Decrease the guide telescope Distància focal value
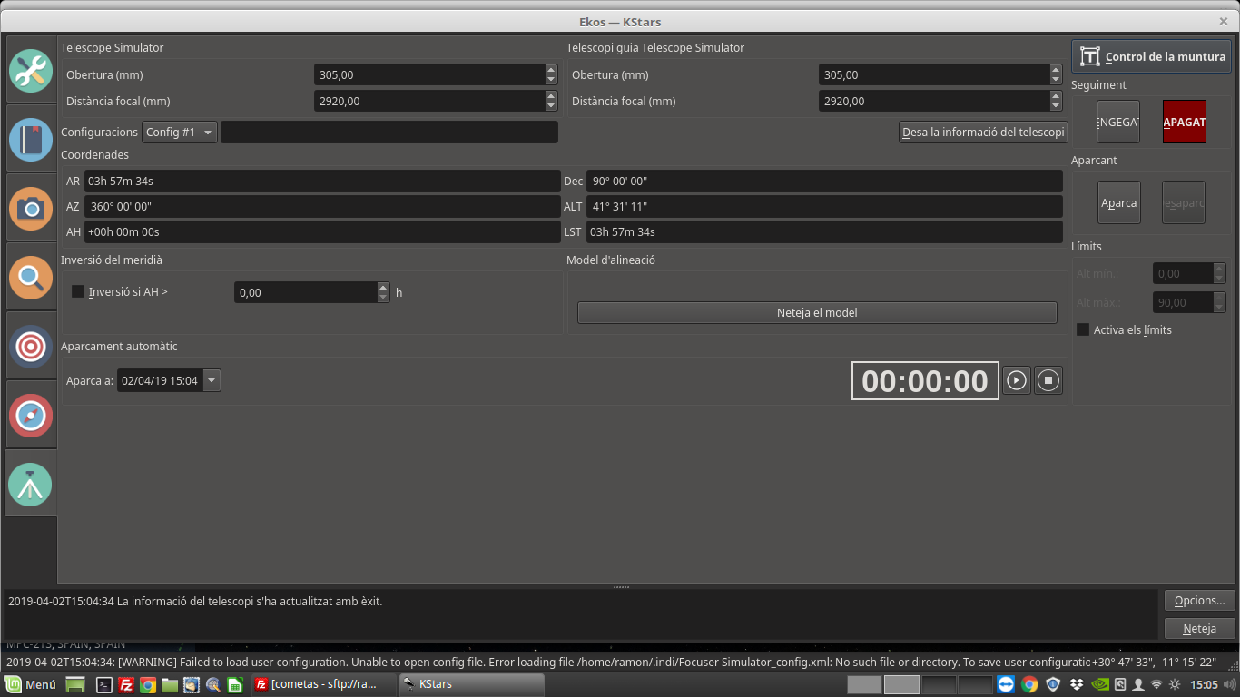This screenshot has width=1240, height=697. pos(1056,106)
